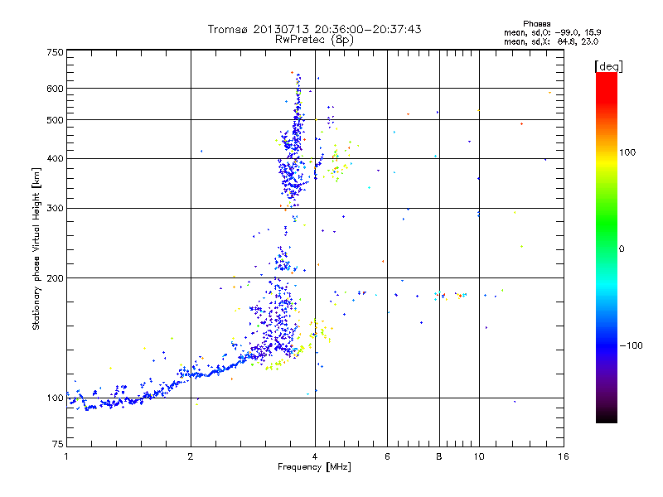
Task: Click the y-axis tick label '500'
Action: point(55,120)
